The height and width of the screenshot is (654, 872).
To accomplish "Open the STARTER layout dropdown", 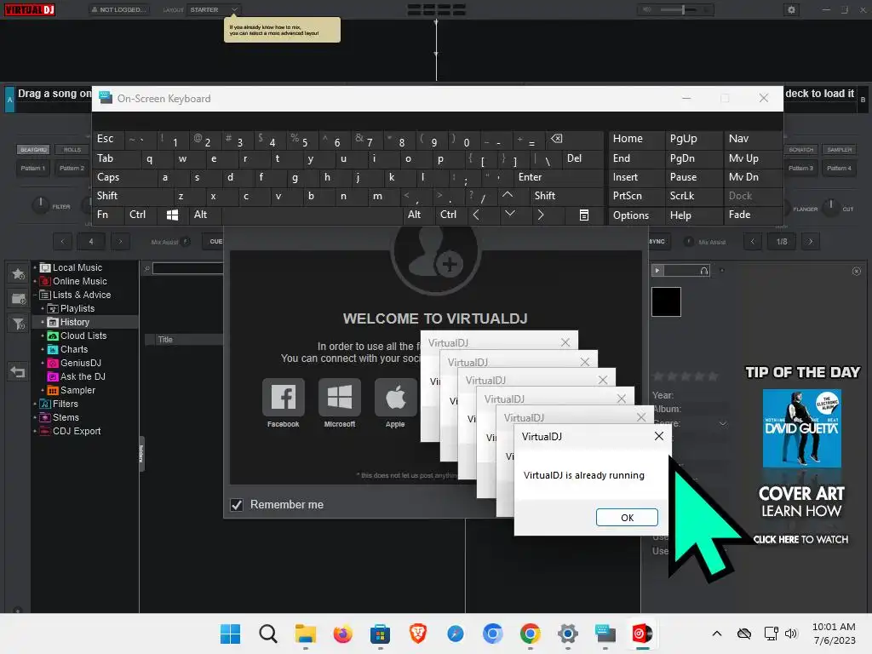I will tap(214, 9).
